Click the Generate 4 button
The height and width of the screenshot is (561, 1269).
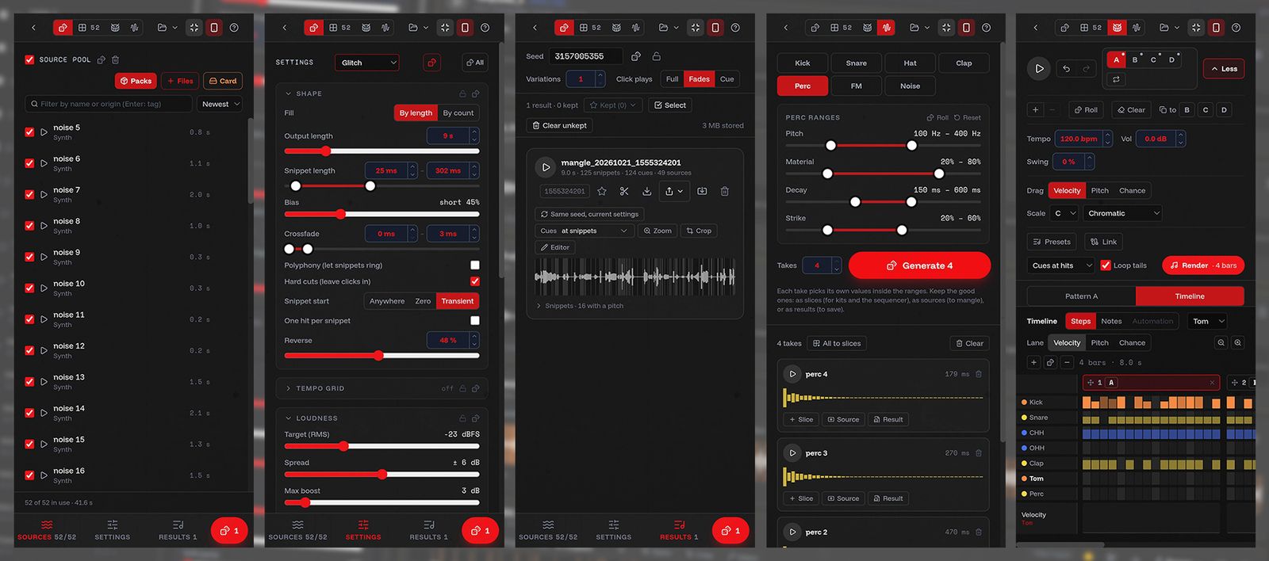click(919, 265)
